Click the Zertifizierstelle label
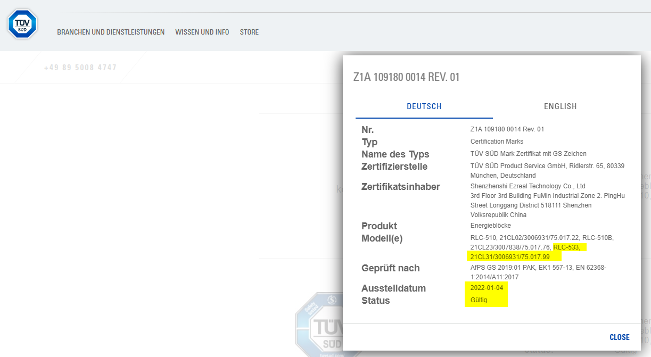Image resolution: width=651 pixels, height=357 pixels. (394, 167)
